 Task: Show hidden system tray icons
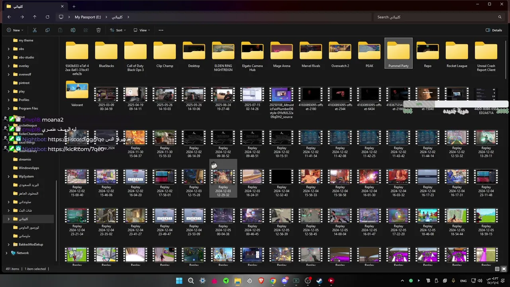pyautogui.click(x=402, y=281)
